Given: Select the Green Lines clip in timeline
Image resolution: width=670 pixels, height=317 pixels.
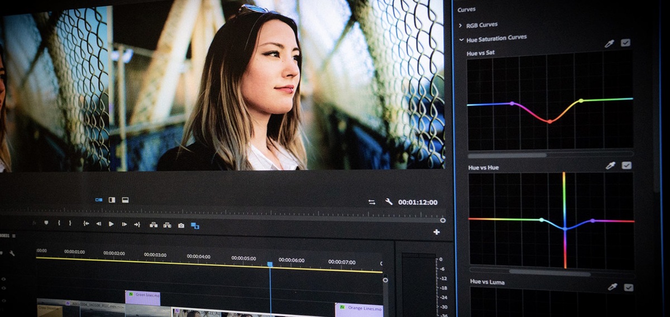Looking at the screenshot, I should 142,298.
